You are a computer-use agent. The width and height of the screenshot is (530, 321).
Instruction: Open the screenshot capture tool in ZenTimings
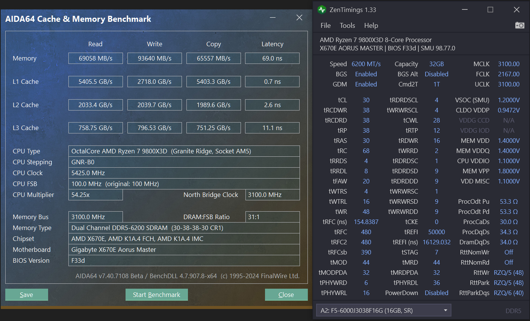pos(520,25)
